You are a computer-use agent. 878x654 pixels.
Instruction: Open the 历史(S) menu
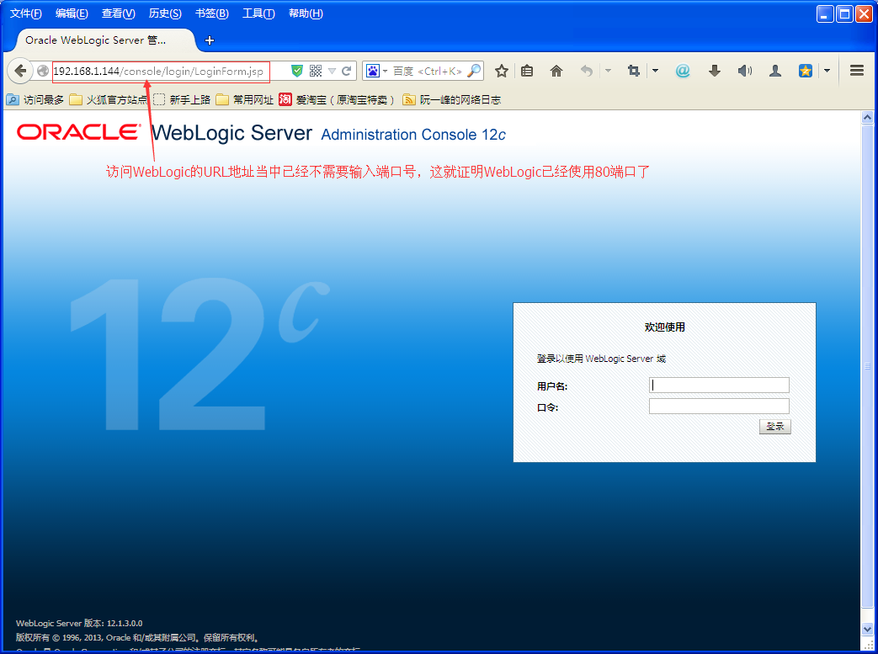(165, 13)
